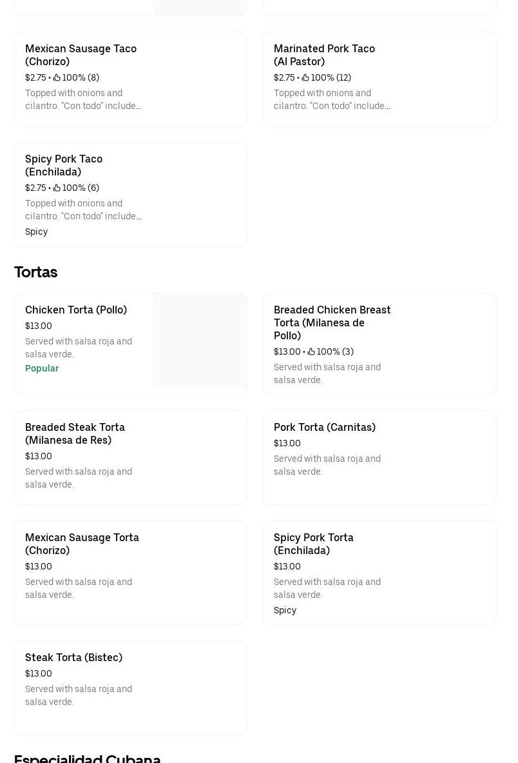Click the Spicy tag on Spicy Pork Torta

point(285,611)
